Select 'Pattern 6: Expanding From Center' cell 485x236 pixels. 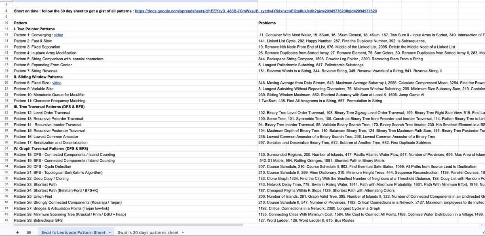tap(135, 65)
